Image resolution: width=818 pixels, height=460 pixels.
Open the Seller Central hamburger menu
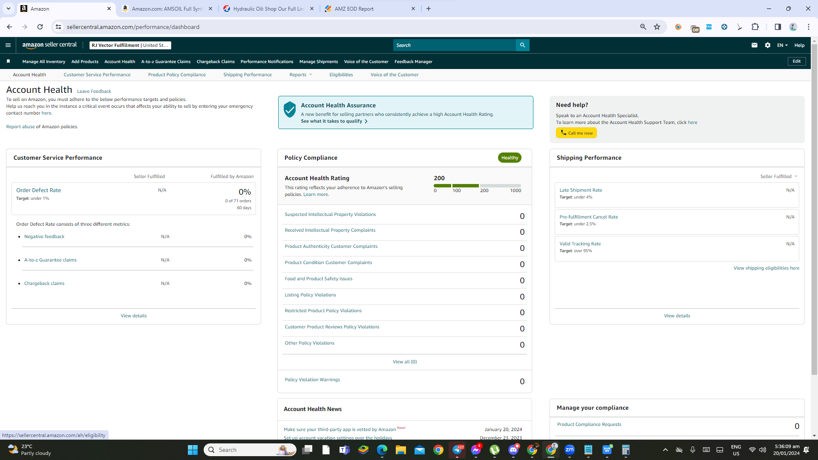tap(8, 45)
